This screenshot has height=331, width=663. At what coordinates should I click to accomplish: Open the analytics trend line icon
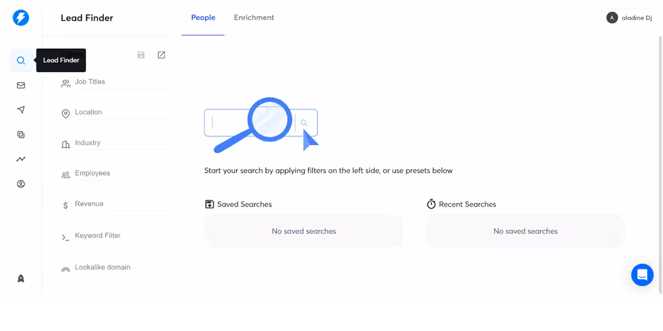point(21,159)
